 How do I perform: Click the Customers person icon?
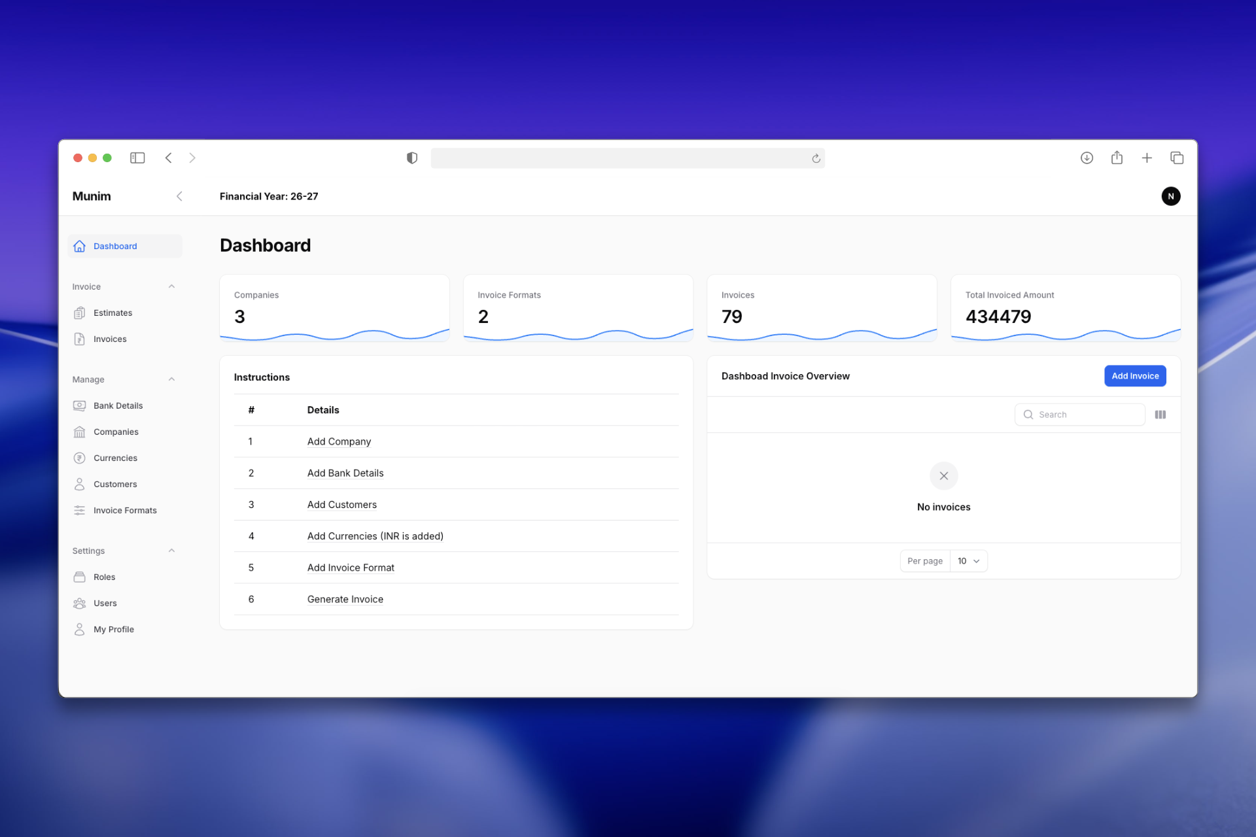[80, 484]
